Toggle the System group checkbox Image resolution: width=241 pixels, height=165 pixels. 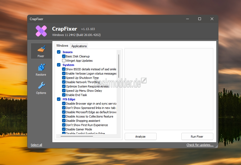[x=59, y=65]
